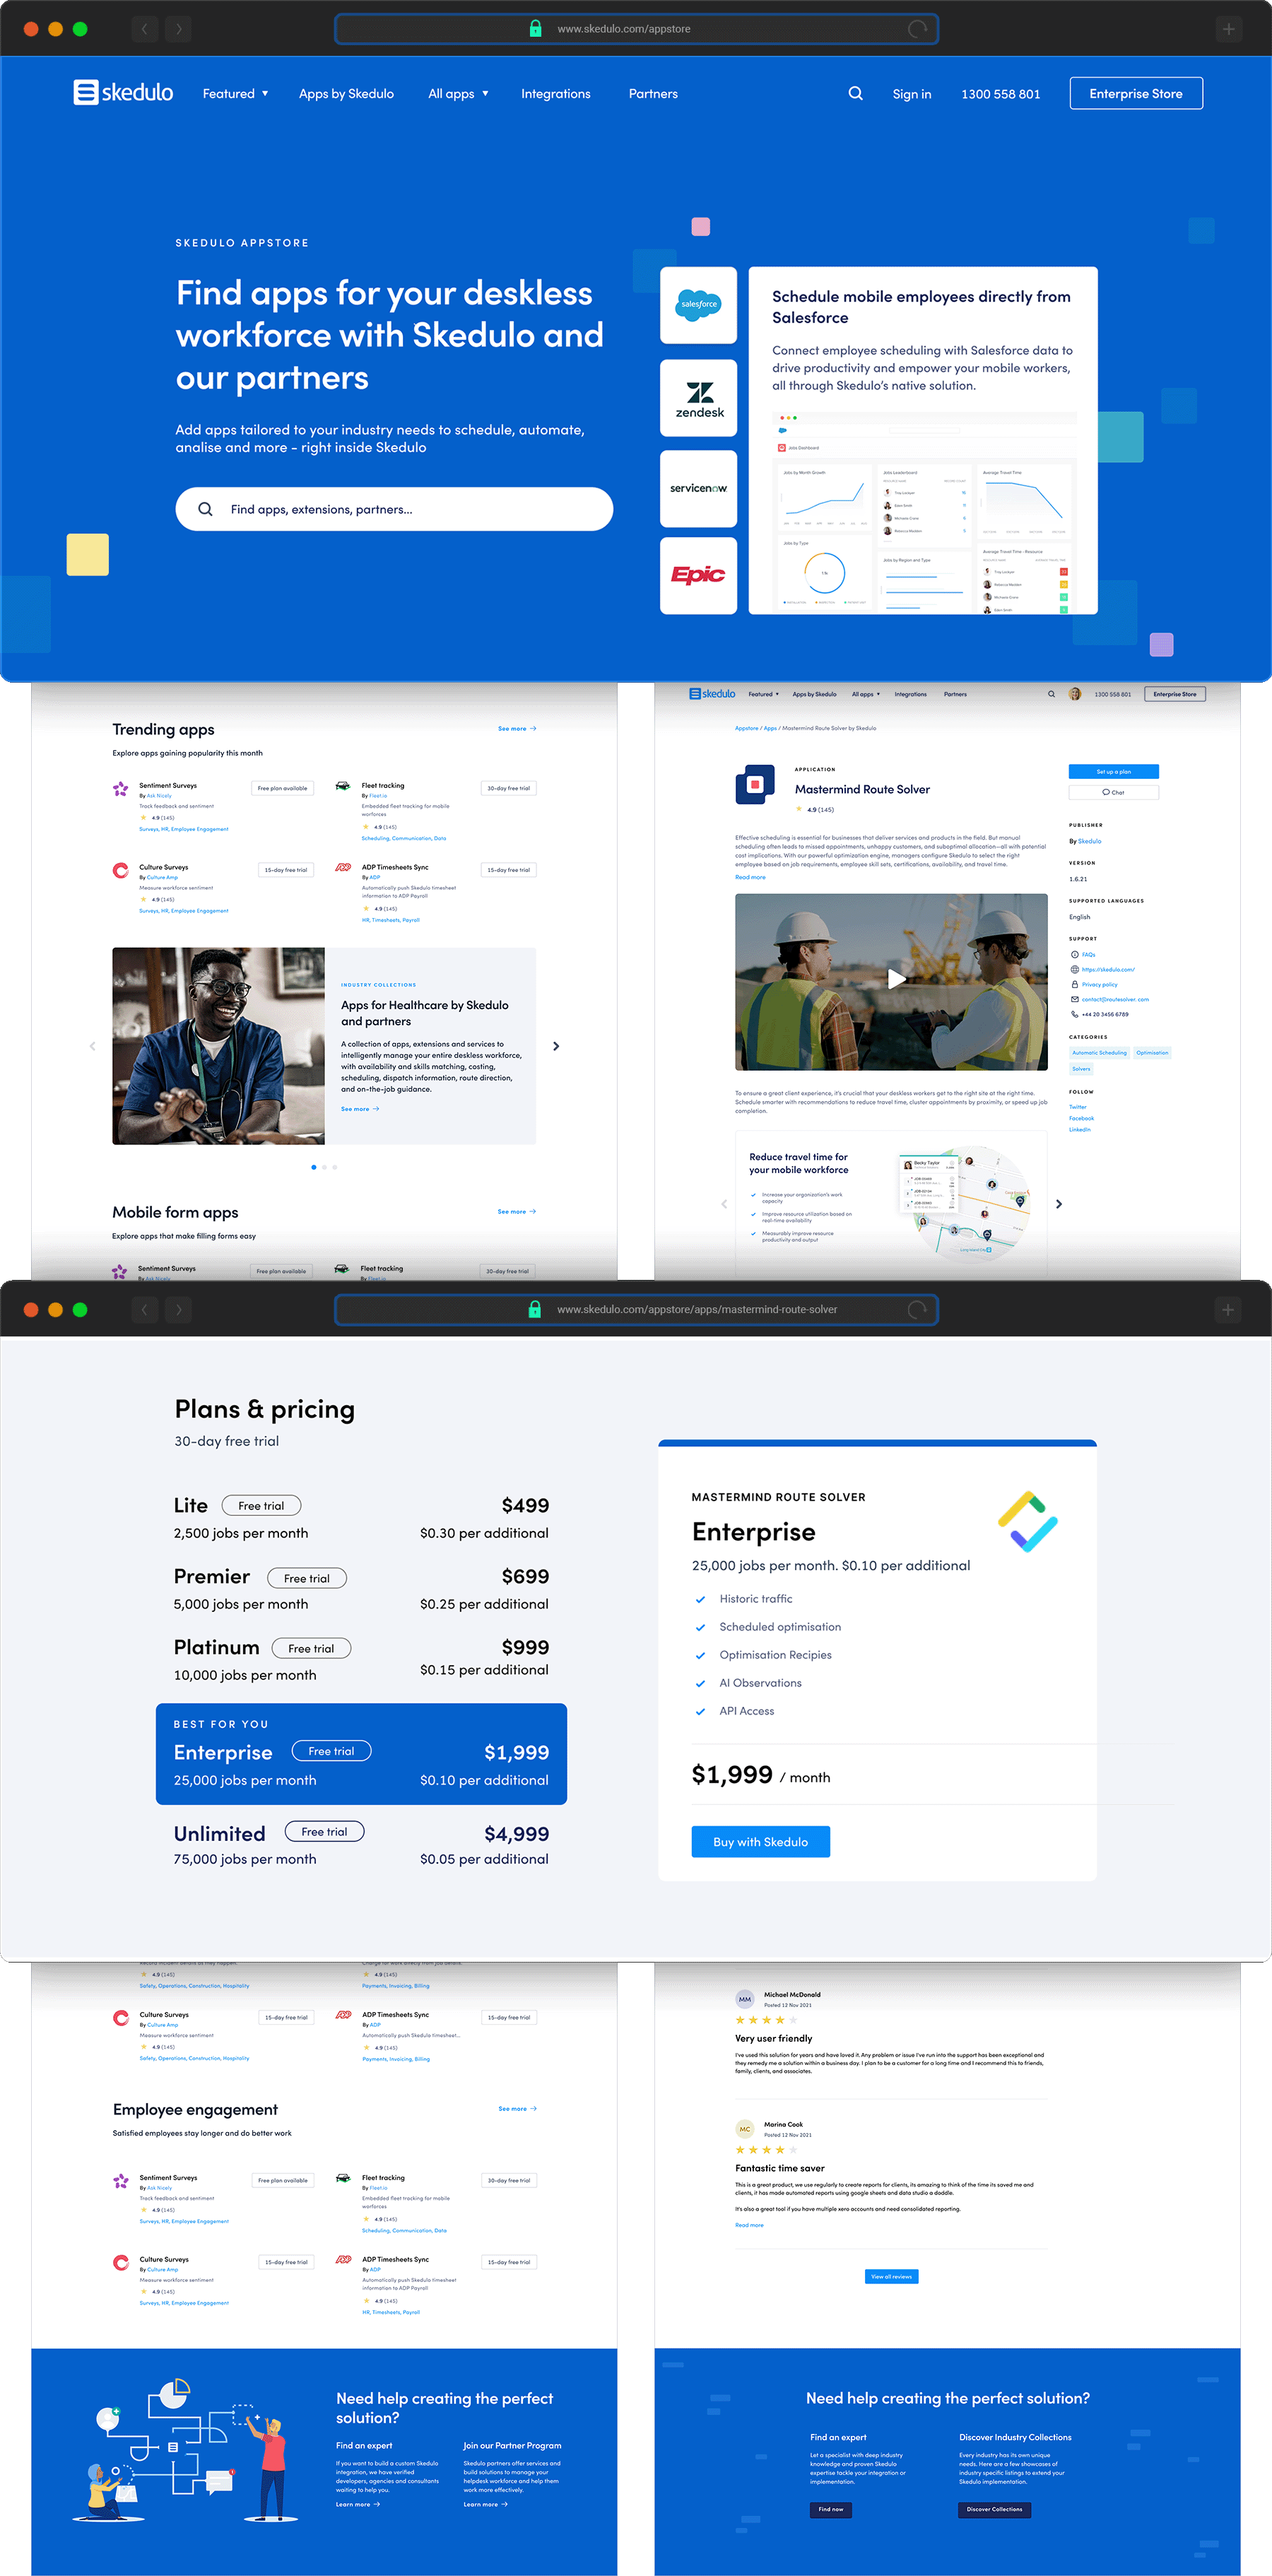Click the padlock in the www.skedulo.com/appstore address bar
Viewport: 1272px width, 2576px height.
(x=535, y=28)
